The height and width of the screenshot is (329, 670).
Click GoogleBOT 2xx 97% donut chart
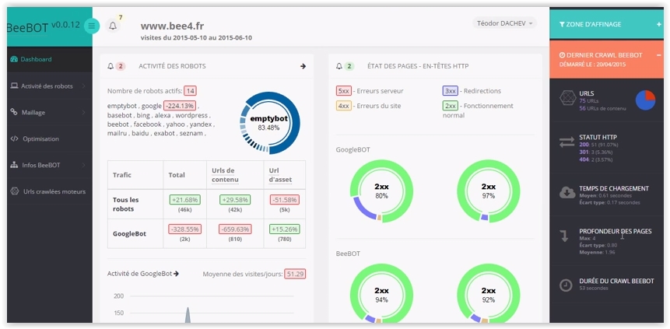(489, 191)
